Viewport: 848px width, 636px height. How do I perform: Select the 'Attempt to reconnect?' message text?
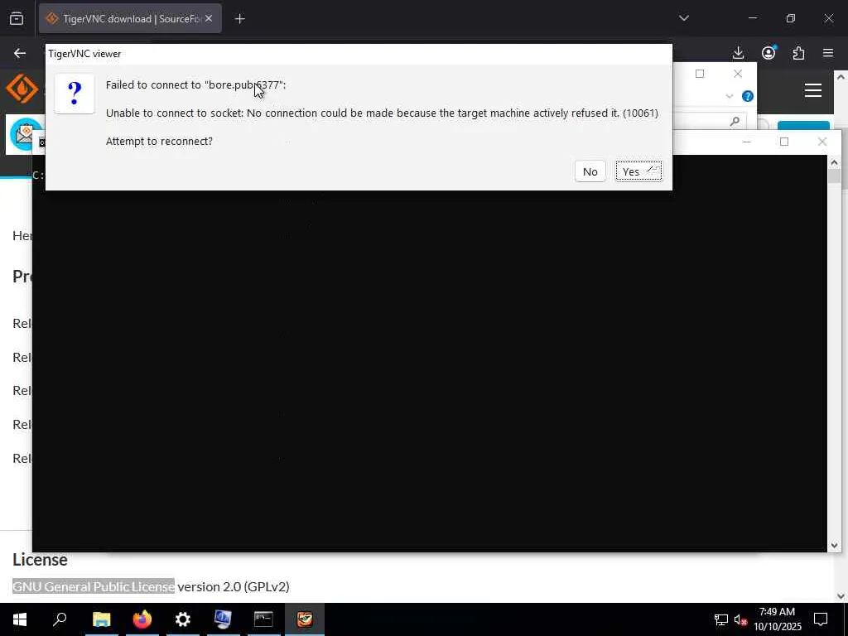[x=159, y=141]
